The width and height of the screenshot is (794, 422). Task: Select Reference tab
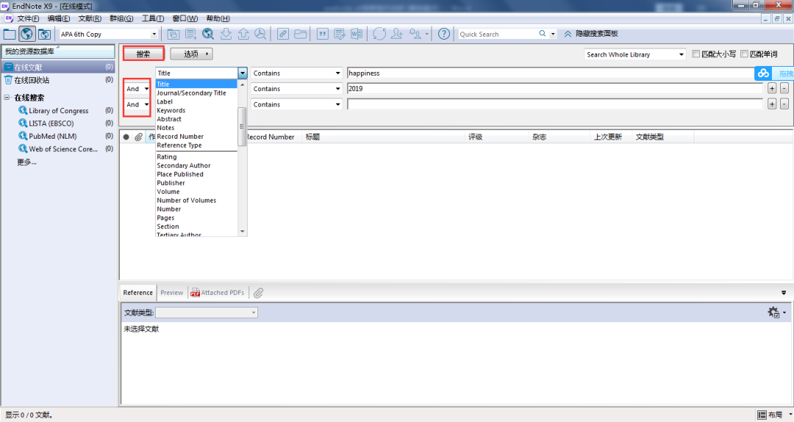click(137, 293)
